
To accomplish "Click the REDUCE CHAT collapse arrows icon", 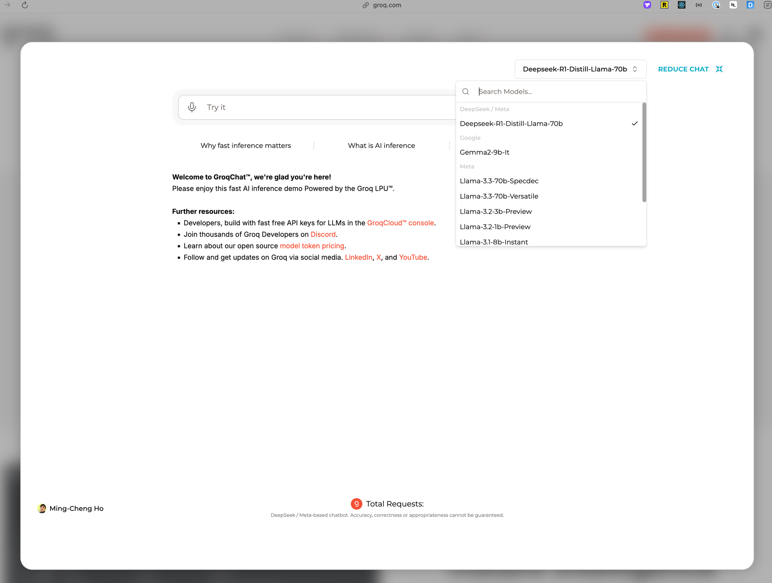I will tap(719, 69).
